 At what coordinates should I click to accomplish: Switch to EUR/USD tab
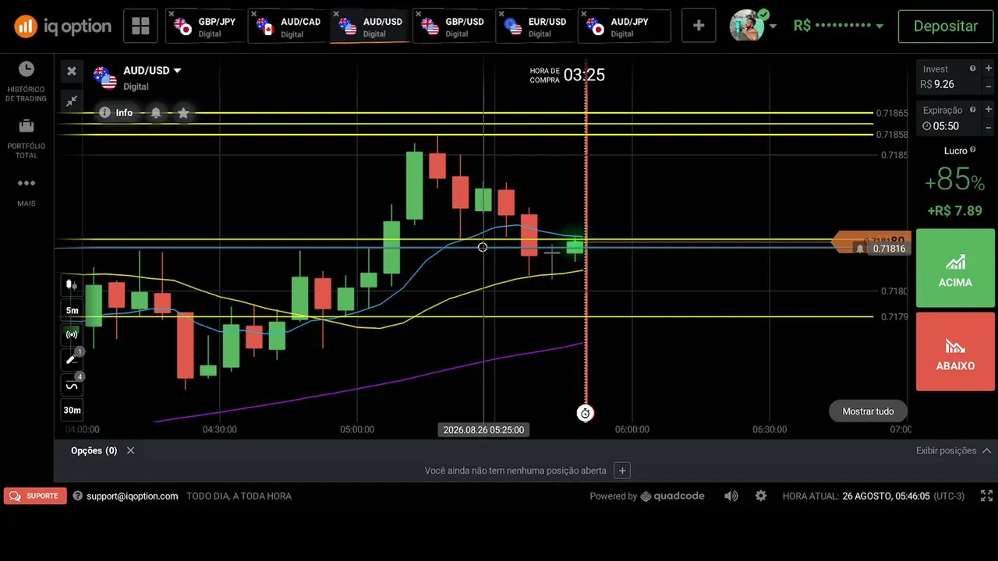click(x=537, y=26)
